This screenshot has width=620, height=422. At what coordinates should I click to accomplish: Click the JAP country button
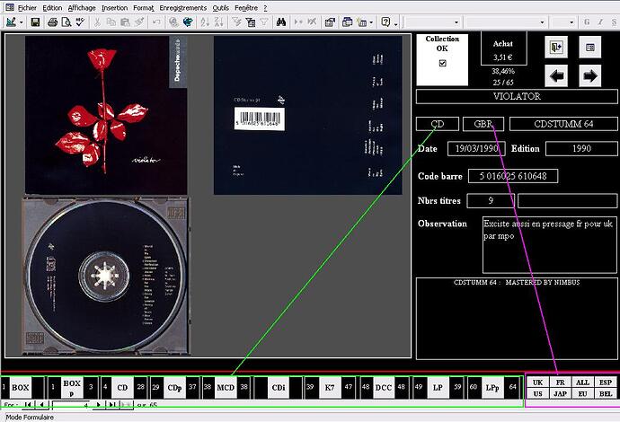tap(560, 393)
